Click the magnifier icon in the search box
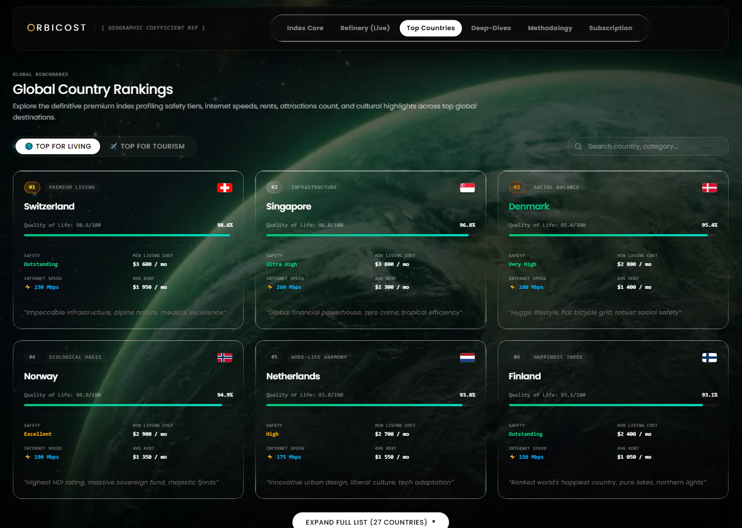 (x=578, y=146)
